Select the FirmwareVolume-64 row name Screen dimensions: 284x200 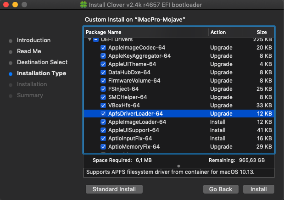(134, 81)
